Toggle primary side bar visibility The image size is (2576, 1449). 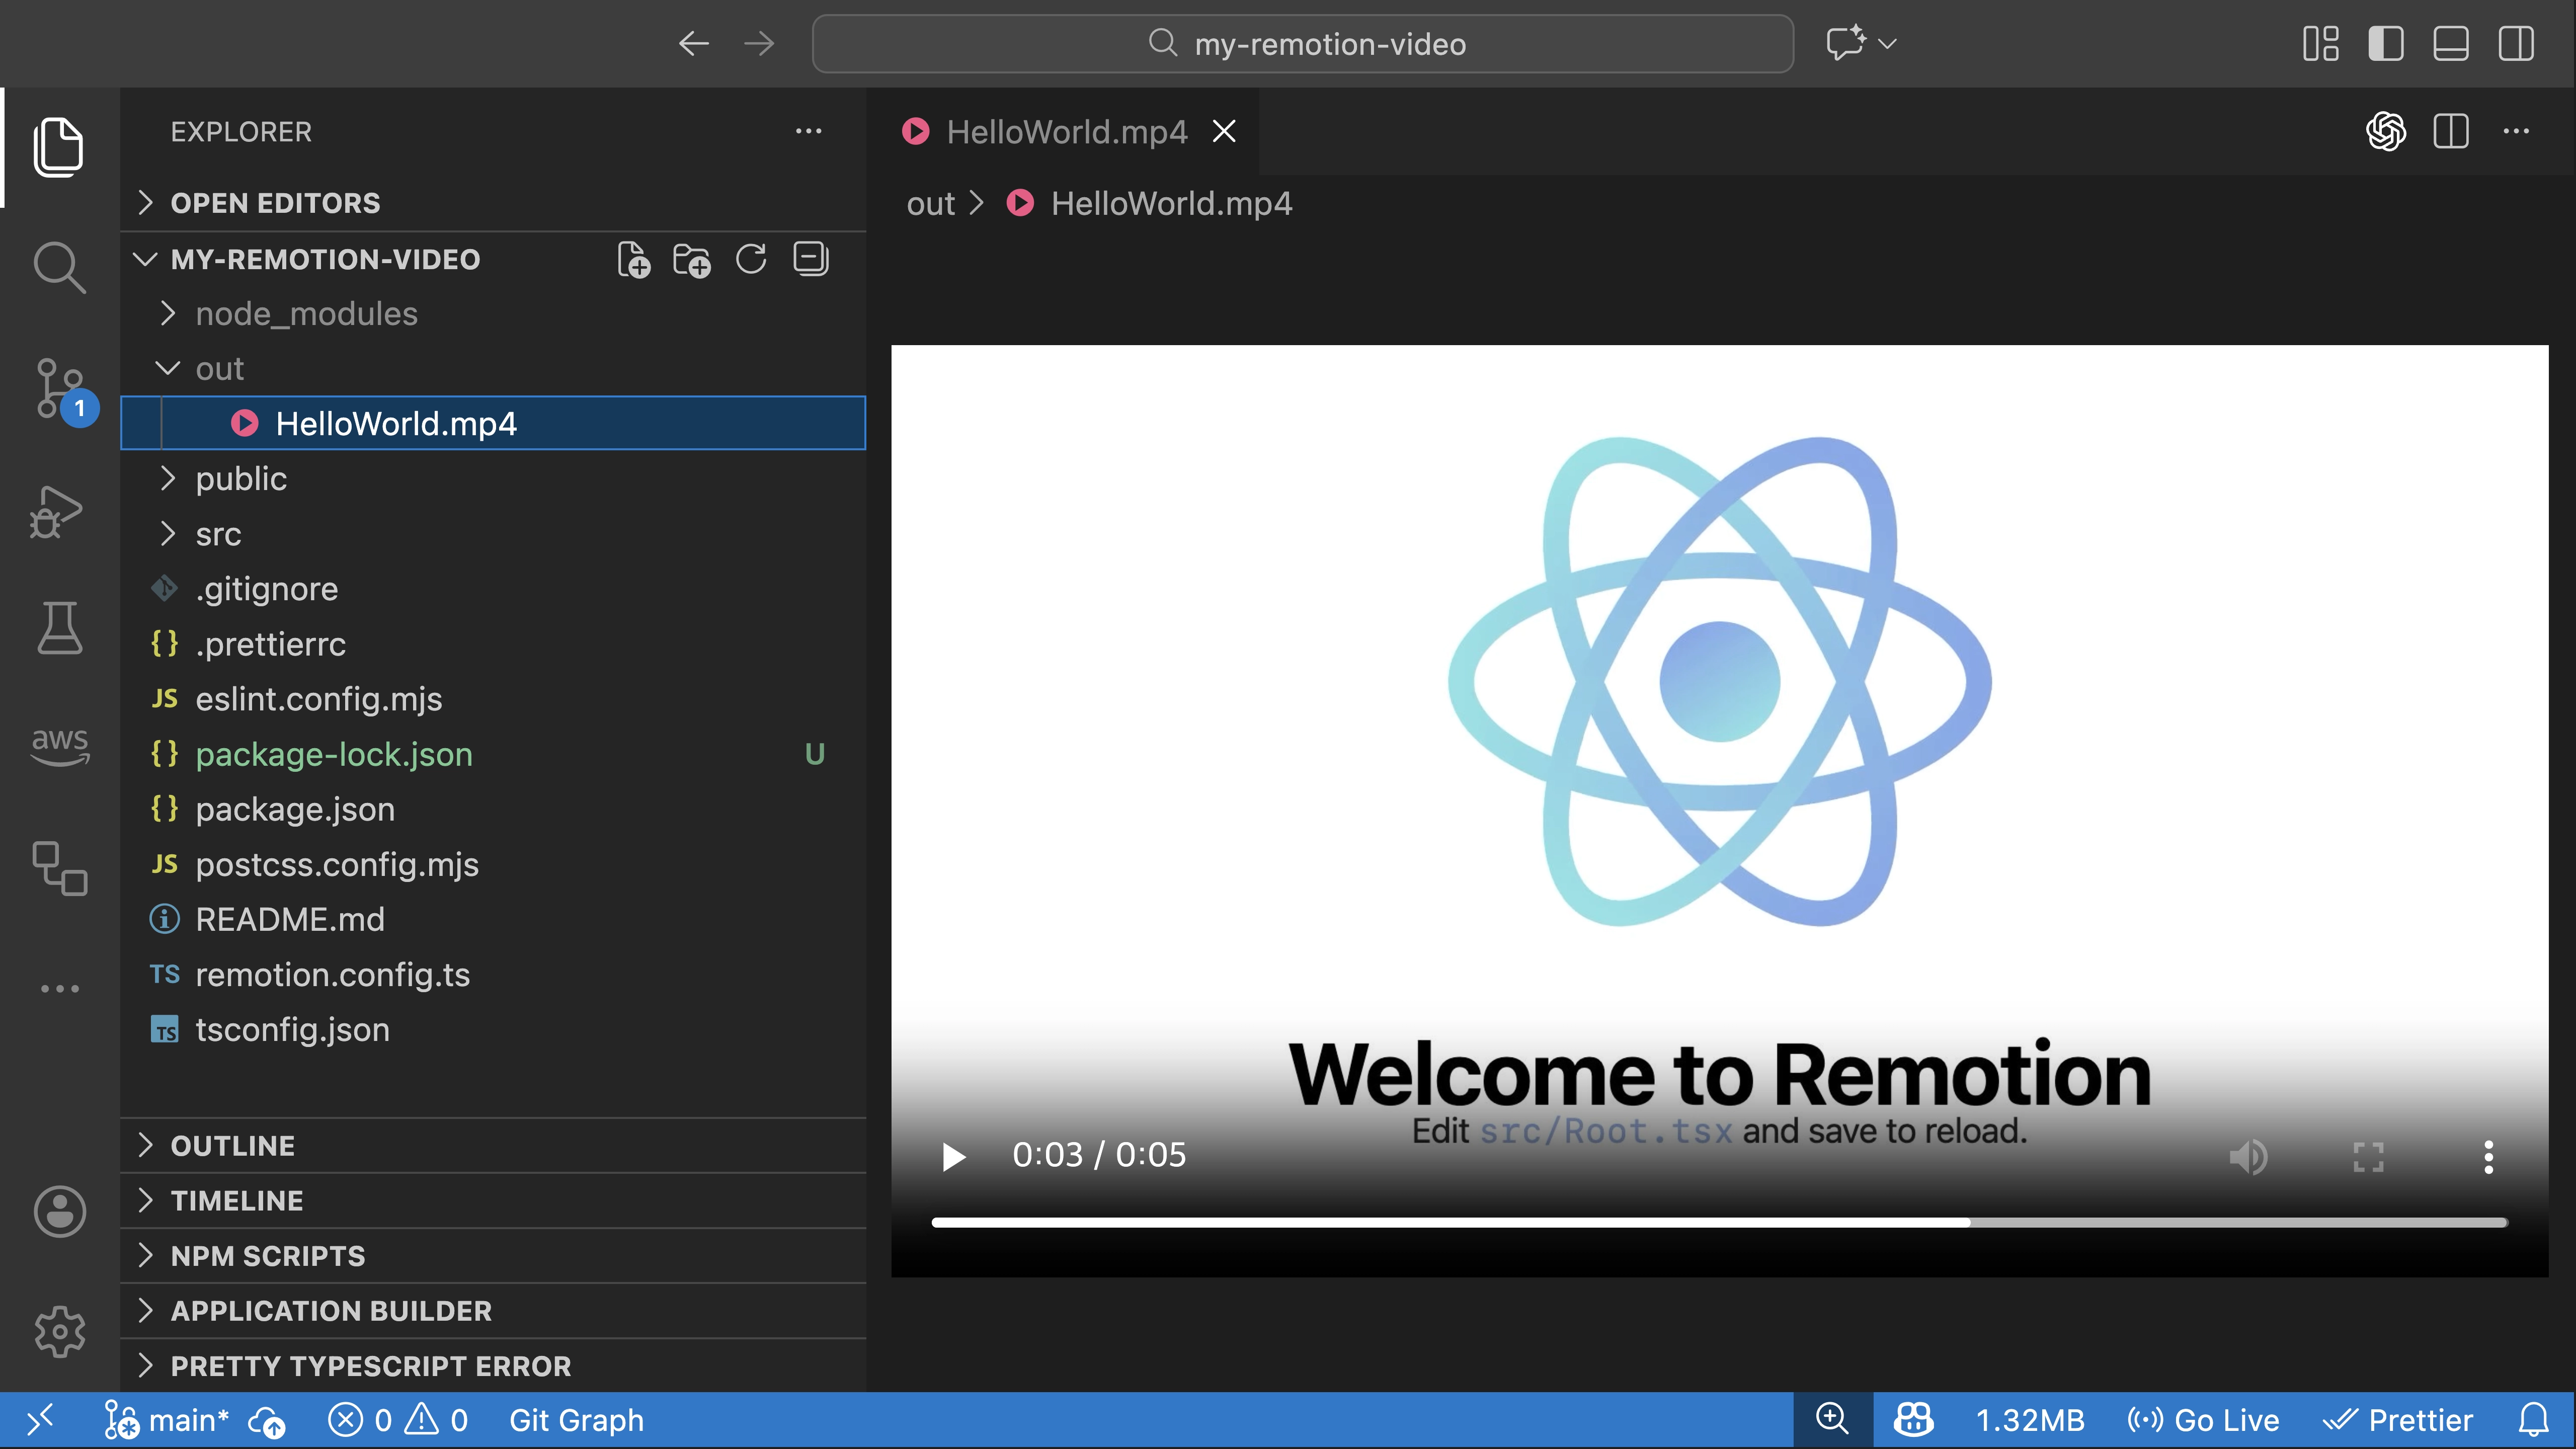pyautogui.click(x=2386, y=43)
